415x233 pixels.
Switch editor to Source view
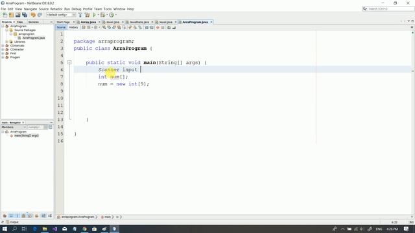coord(61,27)
